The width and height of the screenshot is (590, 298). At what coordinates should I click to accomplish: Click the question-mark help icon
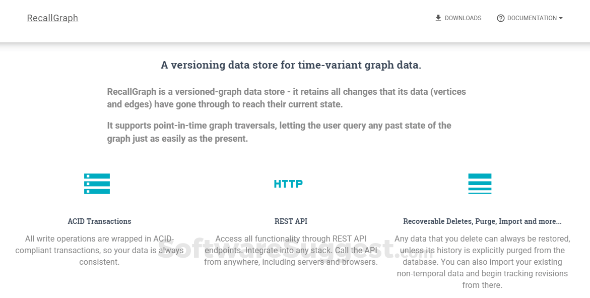(500, 18)
